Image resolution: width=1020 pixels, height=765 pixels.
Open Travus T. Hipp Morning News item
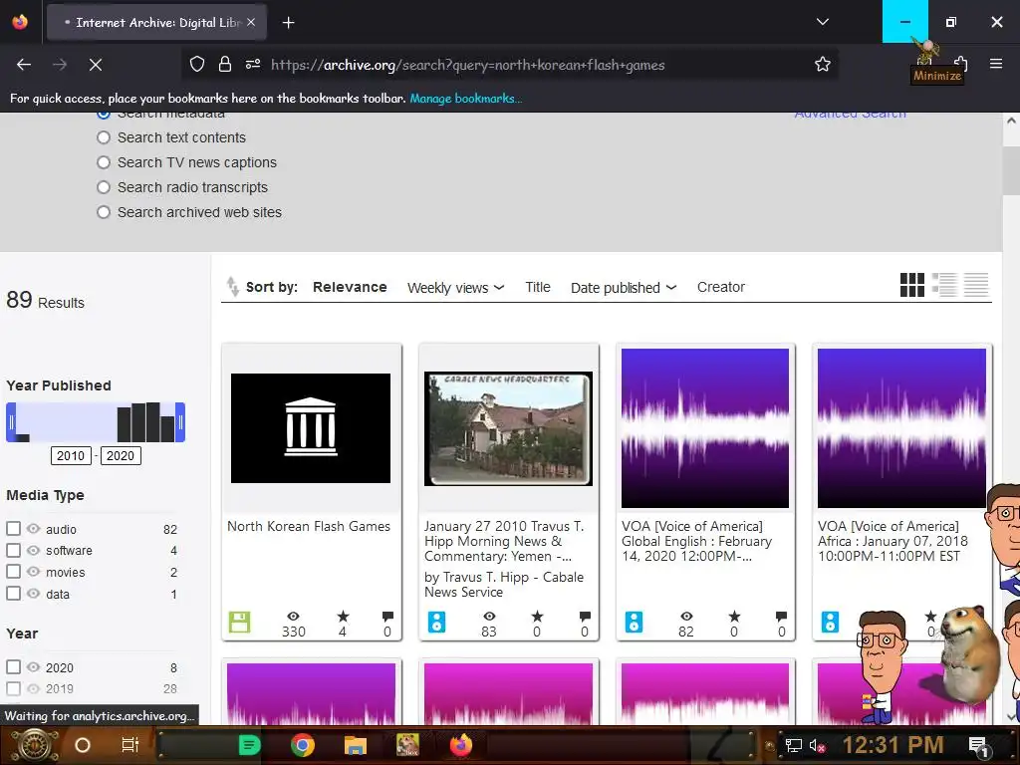pyautogui.click(x=504, y=541)
